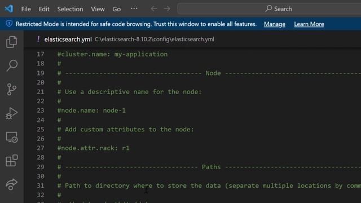
Task: Click the '#node.attr.rack: r1' line
Action: [93, 148]
